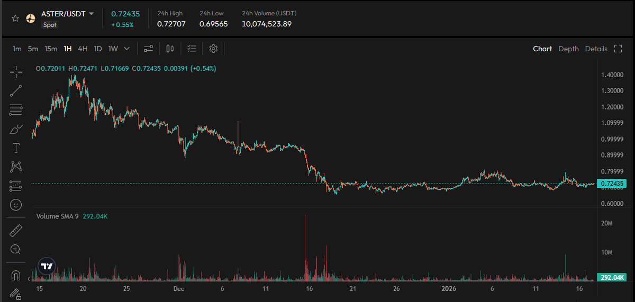
Task: Open the chart patterns tool
Action: (16, 167)
